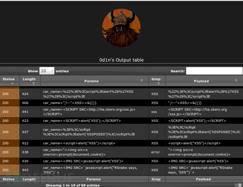Viewport: 243px width, 187px height.
Task: Click params with ha.ckers.org/xss.js SCRIPT SRC
Action: [x=89, y=112]
